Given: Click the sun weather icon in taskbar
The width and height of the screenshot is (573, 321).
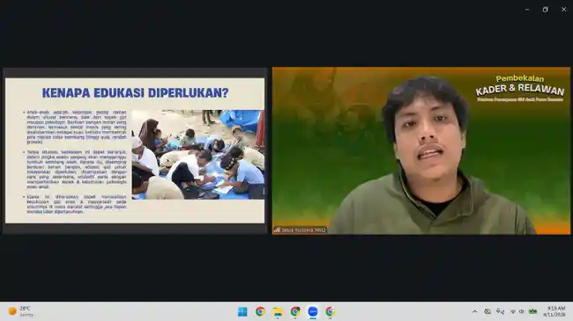Looking at the screenshot, I should 12,311.
